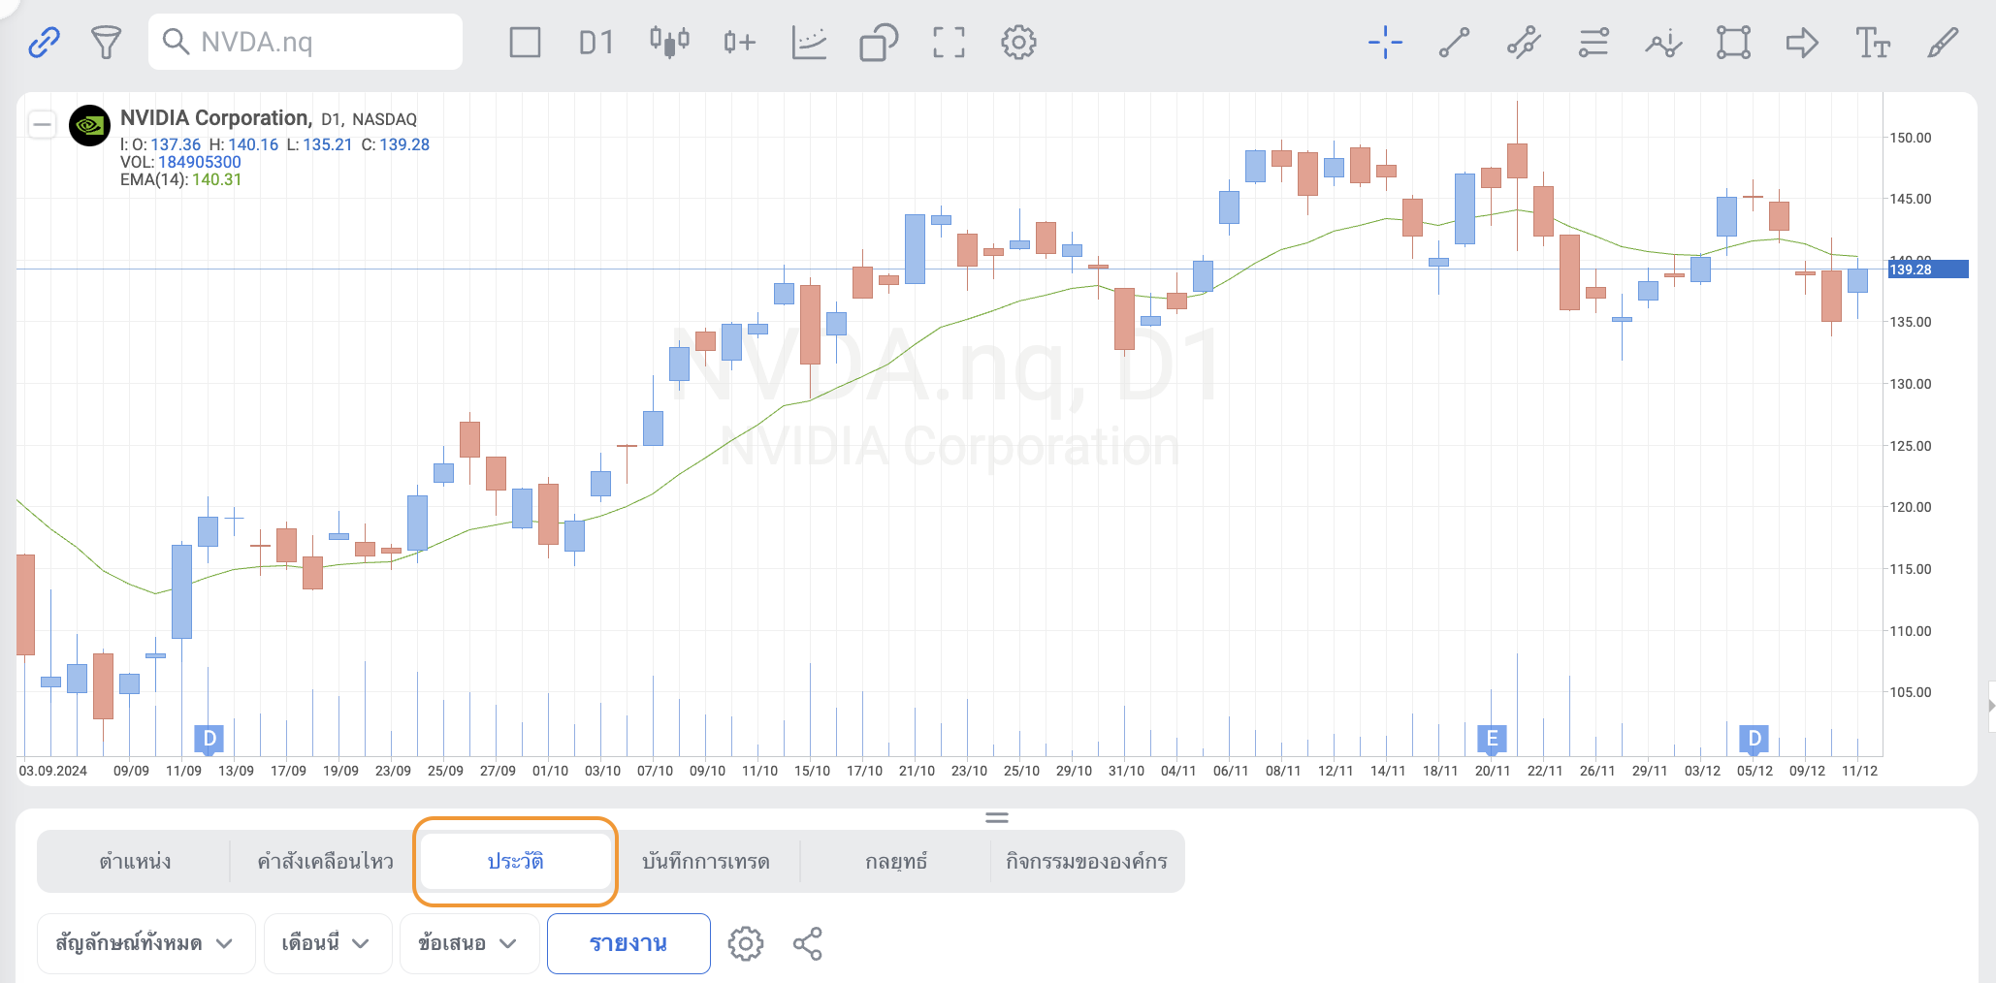Select the trend line drawing tool
Image resolution: width=1996 pixels, height=983 pixels.
1454,43
